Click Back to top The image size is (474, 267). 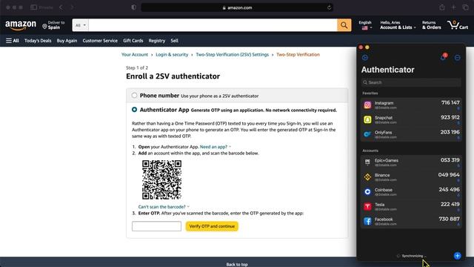pyautogui.click(x=237, y=264)
